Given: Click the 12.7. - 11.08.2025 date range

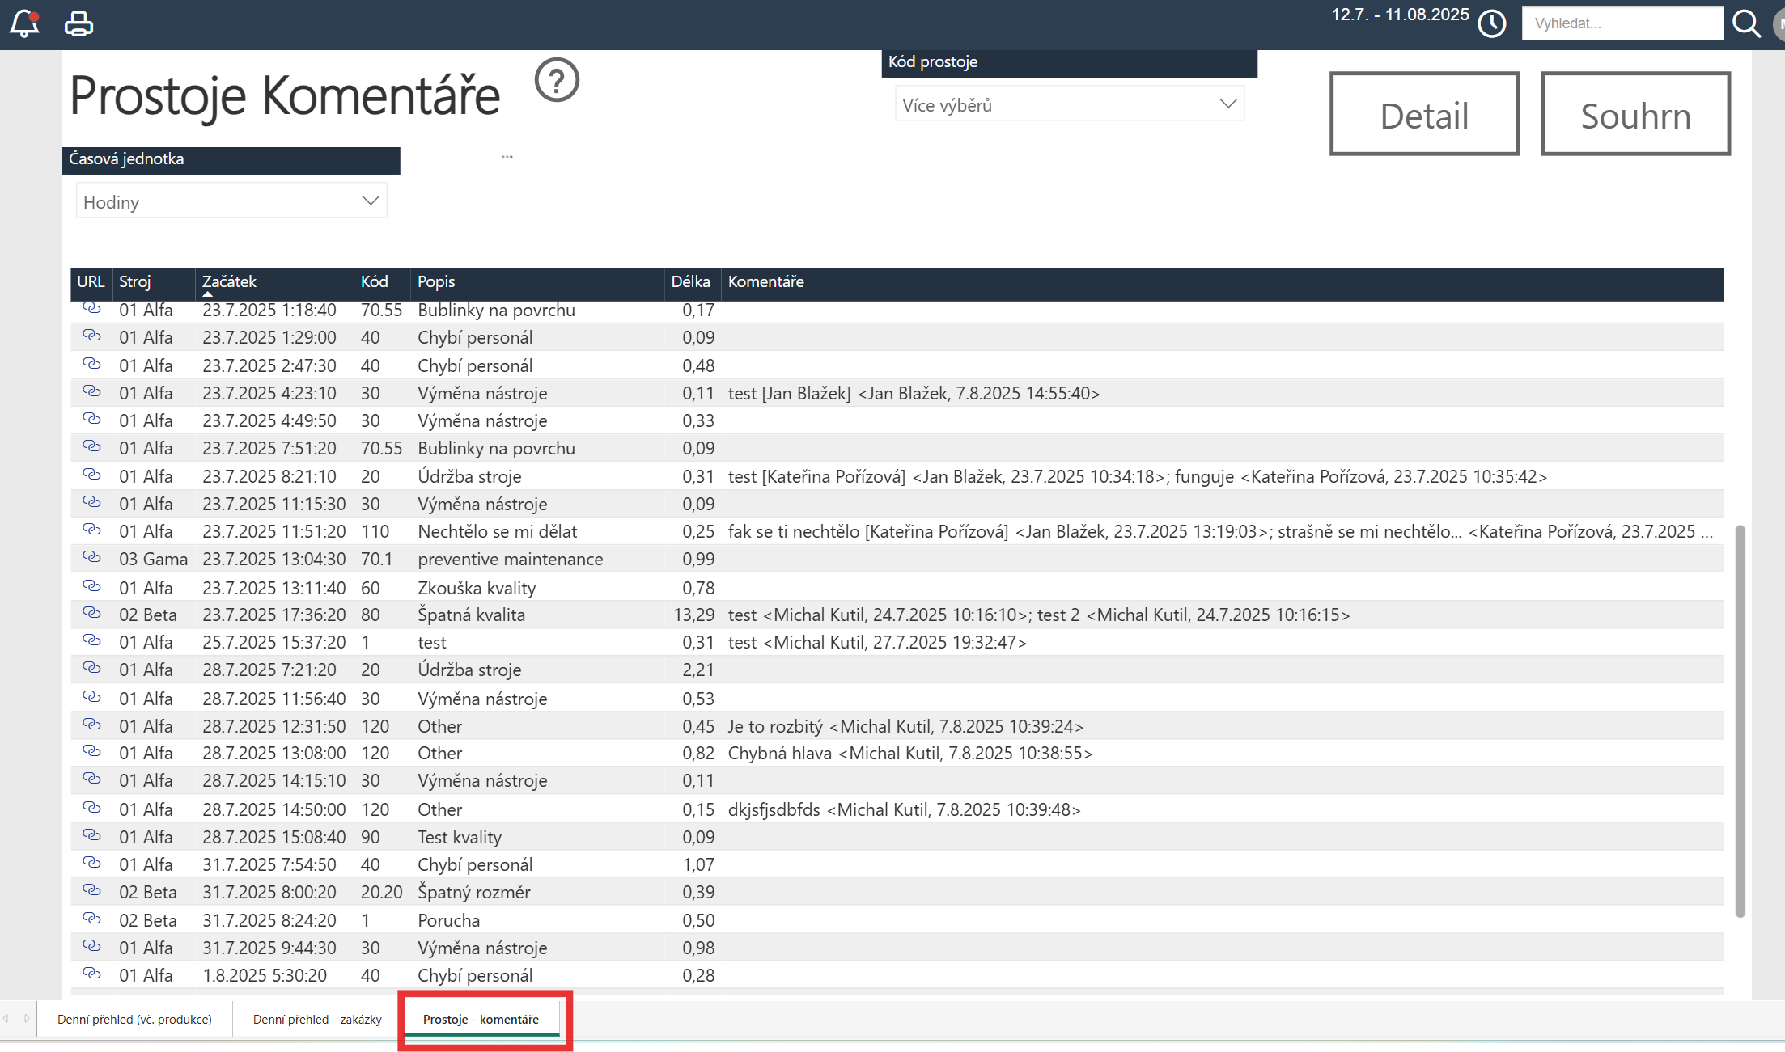Looking at the screenshot, I should pyautogui.click(x=1400, y=15).
